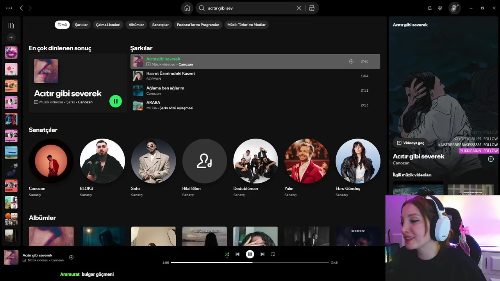500x281 pixels.
Task: Open the Şarkılar section heading
Action: click(x=141, y=48)
